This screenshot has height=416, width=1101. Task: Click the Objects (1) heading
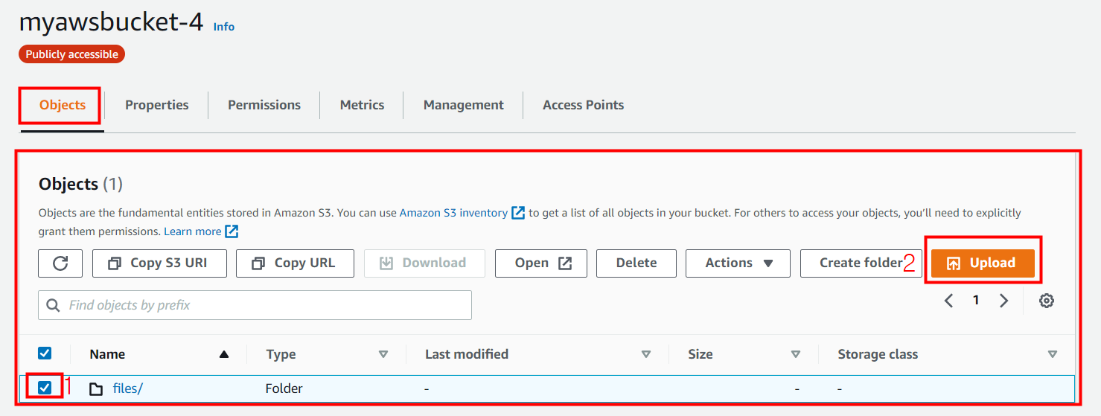pos(80,184)
